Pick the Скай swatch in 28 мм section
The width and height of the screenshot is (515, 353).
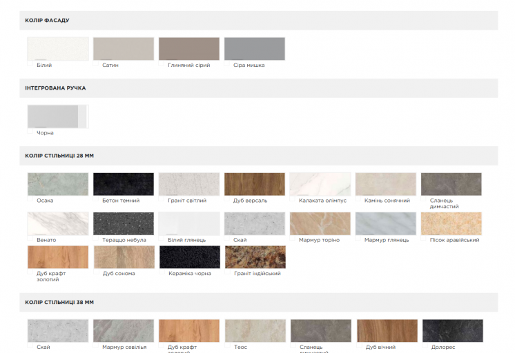255,224
